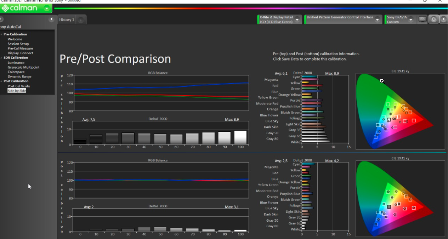Open the Unified Pattern Generator dropdown
The width and height of the screenshot is (448, 239).
click(x=378, y=20)
